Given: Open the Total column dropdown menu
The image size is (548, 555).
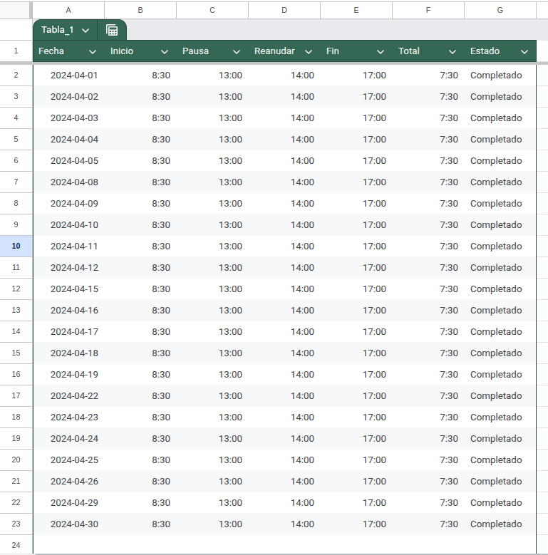Looking at the screenshot, I should pos(453,51).
